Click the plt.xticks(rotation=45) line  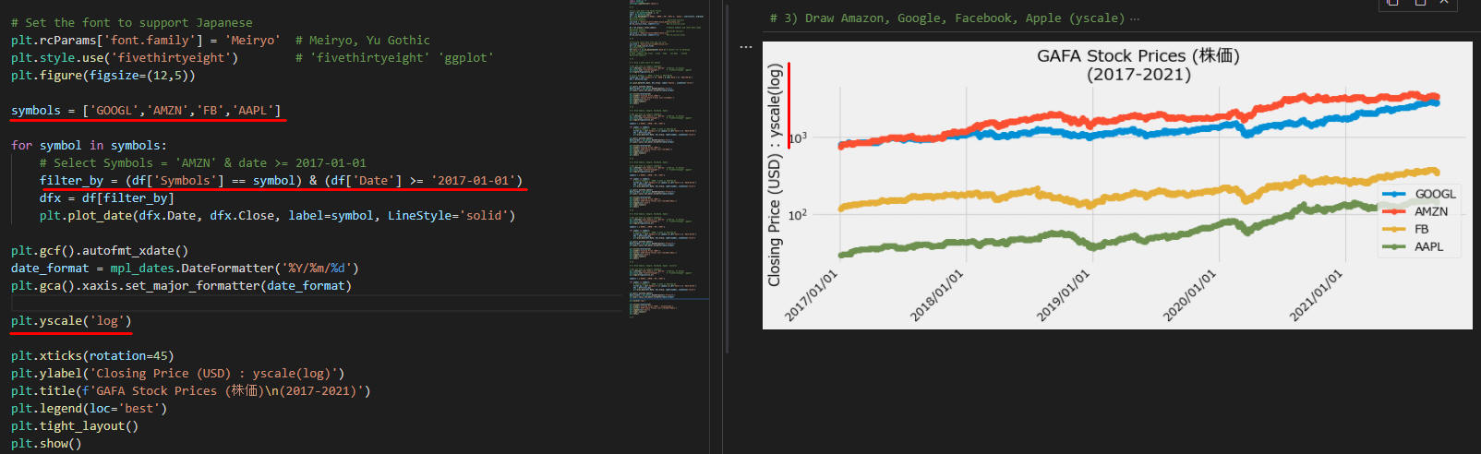[92, 355]
